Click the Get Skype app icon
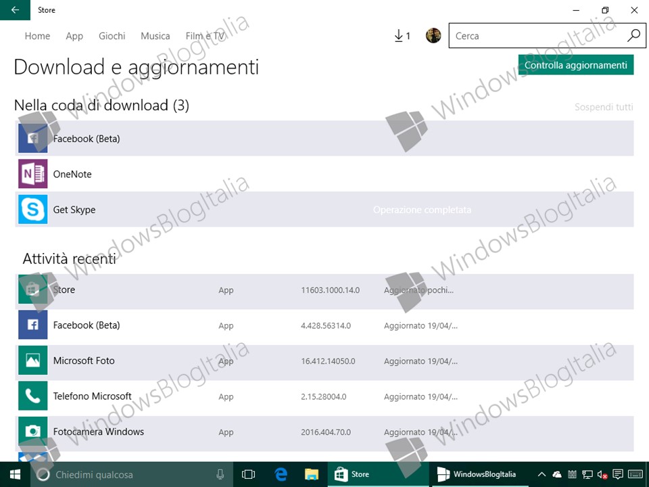The width and height of the screenshot is (649, 487). pos(32,210)
